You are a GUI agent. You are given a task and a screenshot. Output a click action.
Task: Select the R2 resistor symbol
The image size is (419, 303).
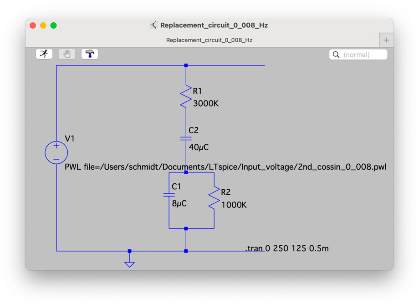[x=213, y=199]
